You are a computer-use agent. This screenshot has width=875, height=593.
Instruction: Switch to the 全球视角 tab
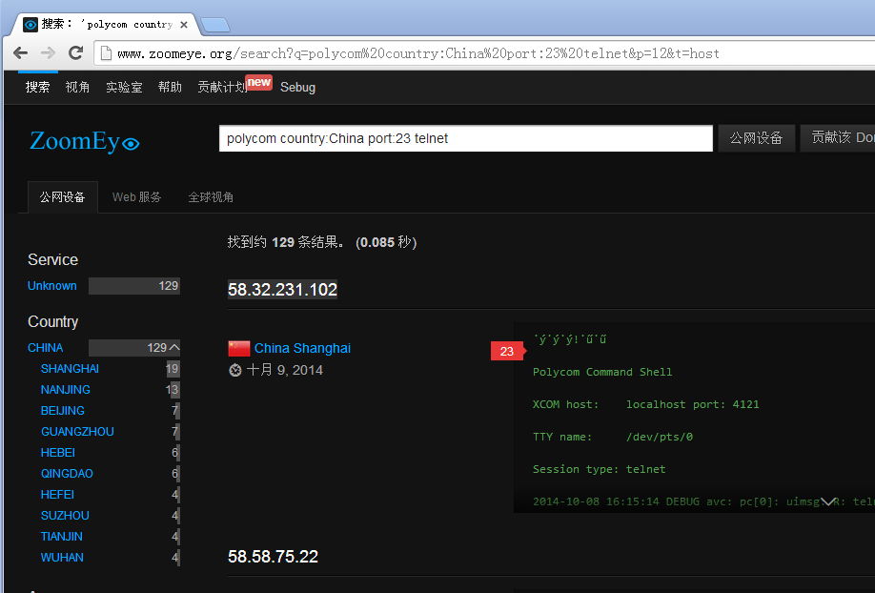point(211,197)
